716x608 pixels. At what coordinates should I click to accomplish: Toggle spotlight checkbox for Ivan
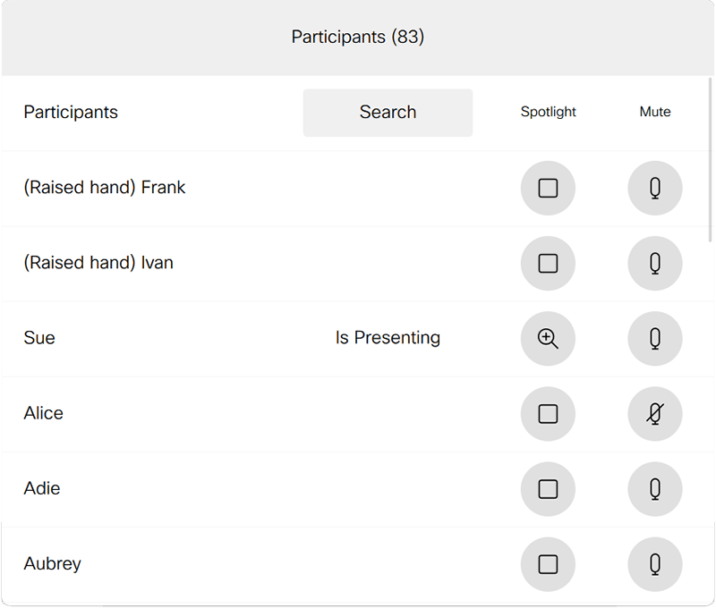coord(548,263)
